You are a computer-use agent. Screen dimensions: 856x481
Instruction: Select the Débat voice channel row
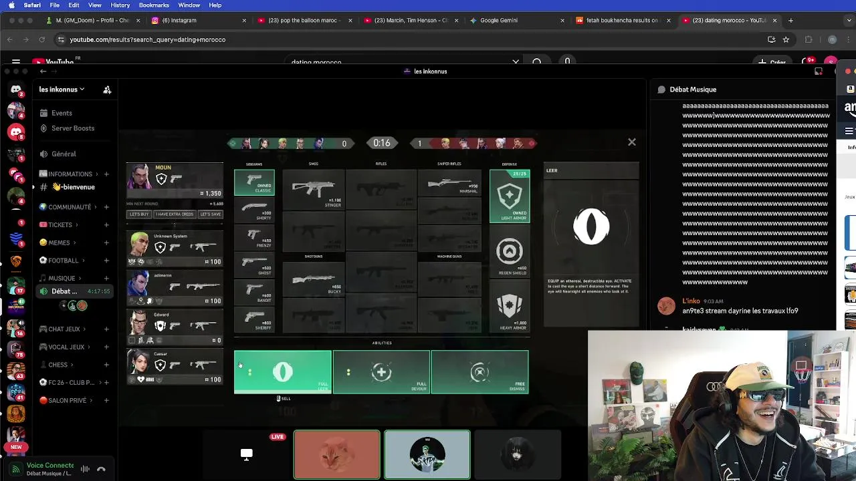pos(75,291)
